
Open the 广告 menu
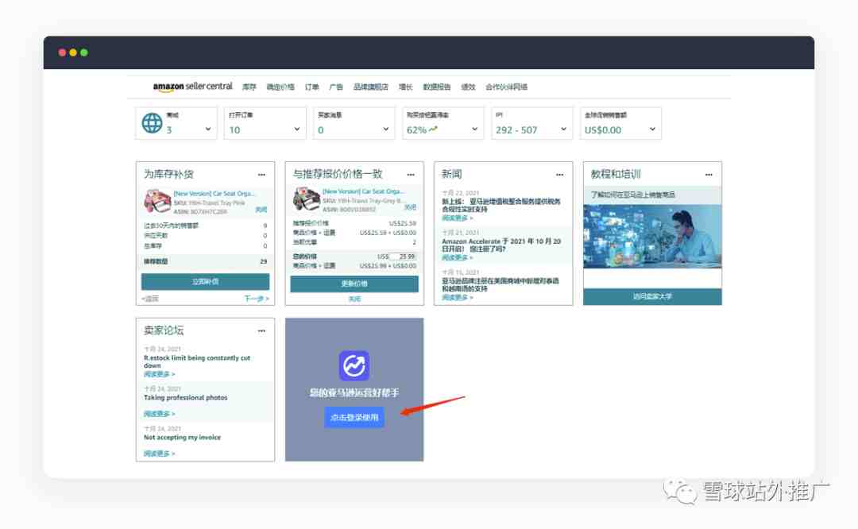(336, 87)
